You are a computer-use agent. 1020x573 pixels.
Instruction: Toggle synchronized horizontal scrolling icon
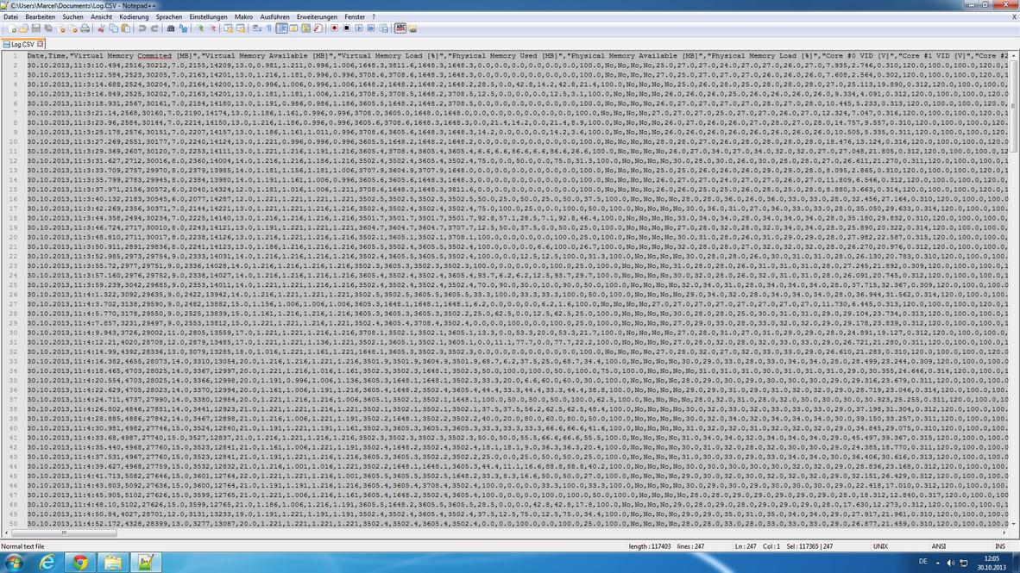coord(241,28)
